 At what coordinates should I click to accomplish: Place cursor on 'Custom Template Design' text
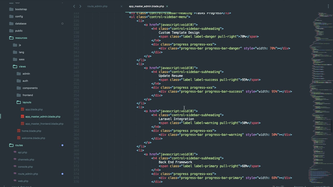[179, 33]
